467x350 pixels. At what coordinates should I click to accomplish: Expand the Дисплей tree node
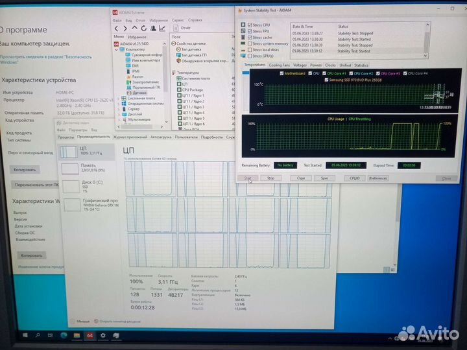119,114
